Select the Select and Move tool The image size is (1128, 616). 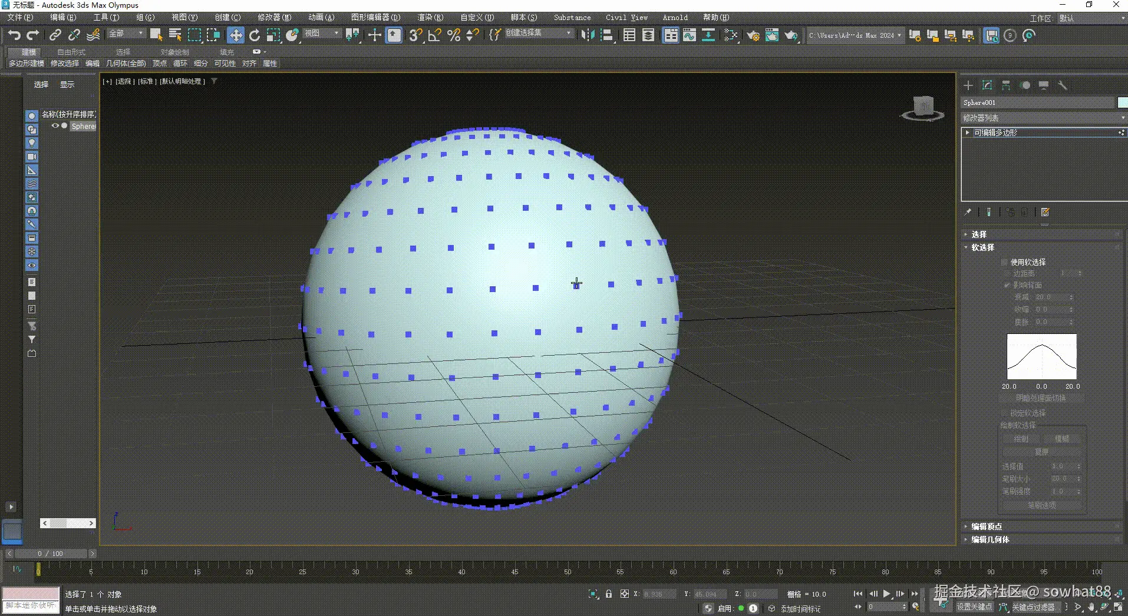pyautogui.click(x=235, y=35)
